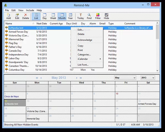Open the Filter toolbar icon
Viewport: 165px width, 132px height.
[98, 16]
